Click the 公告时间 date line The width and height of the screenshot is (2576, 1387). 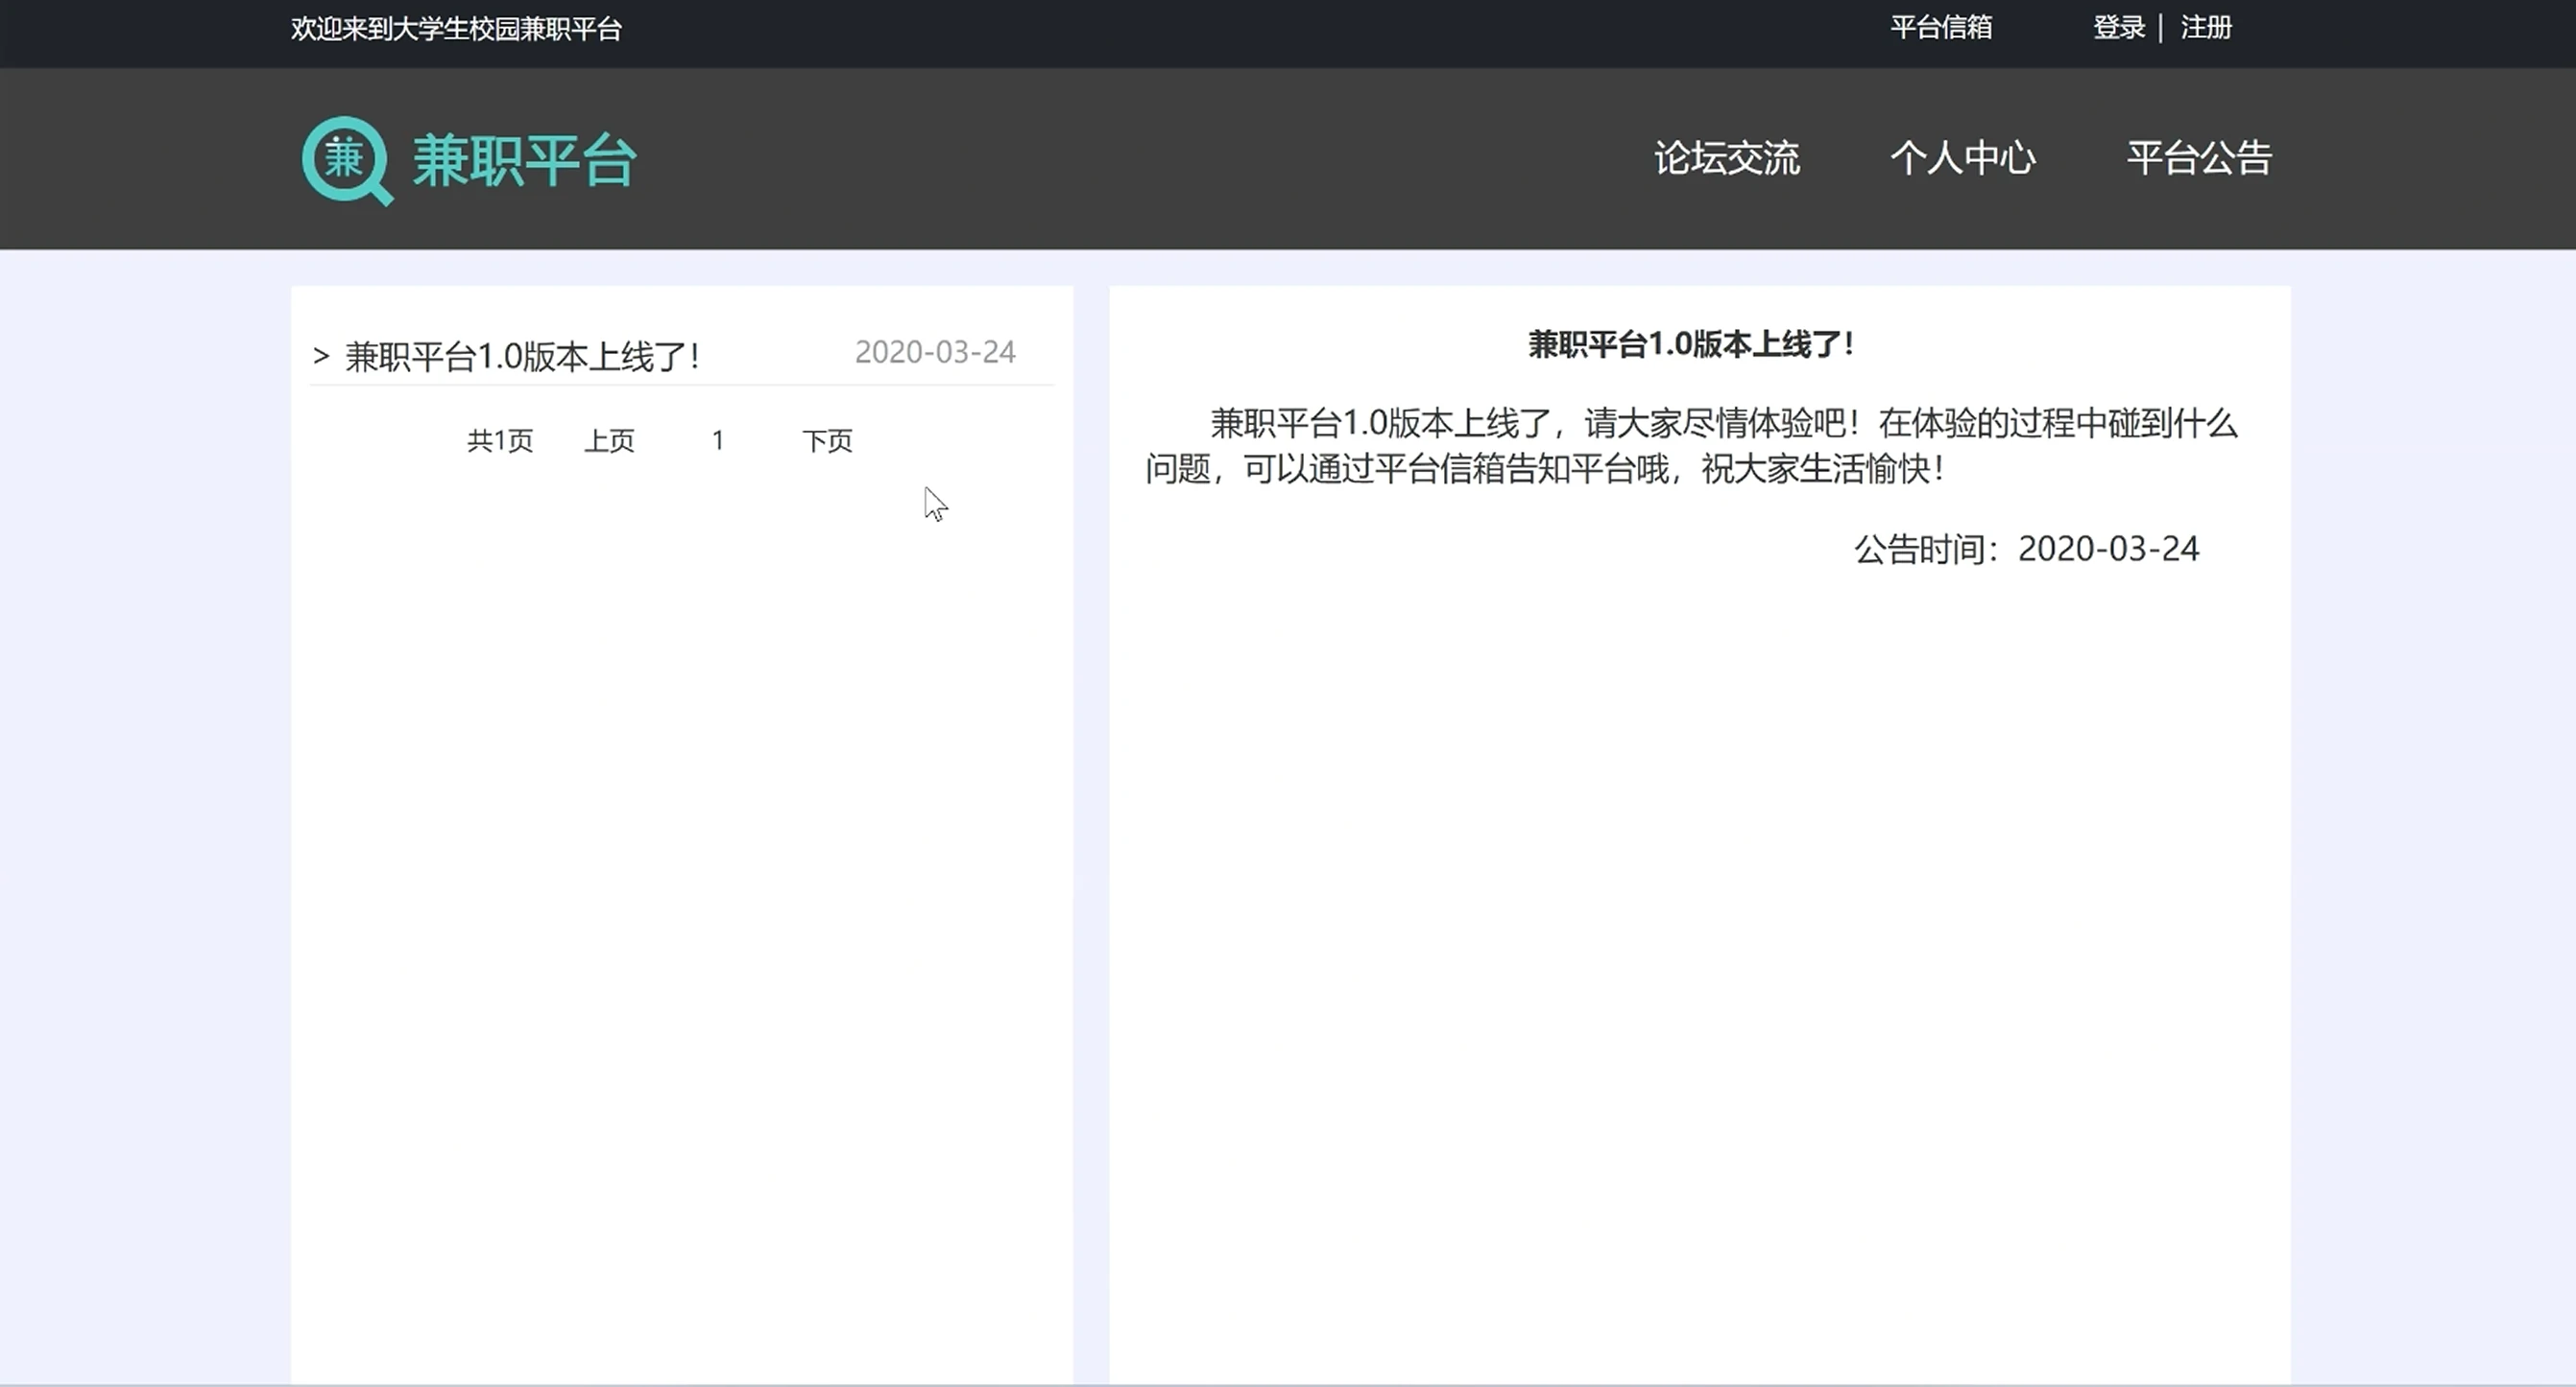coord(2026,550)
